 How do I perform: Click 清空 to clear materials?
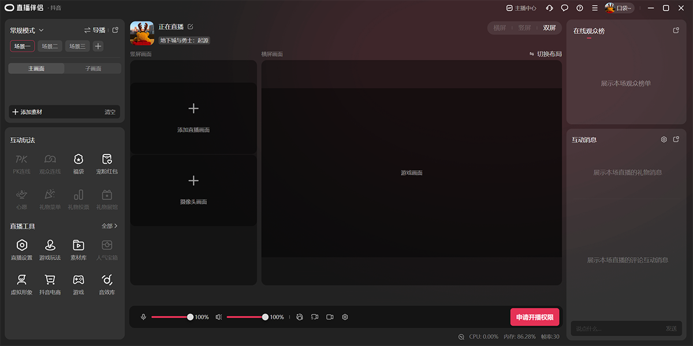click(x=110, y=112)
